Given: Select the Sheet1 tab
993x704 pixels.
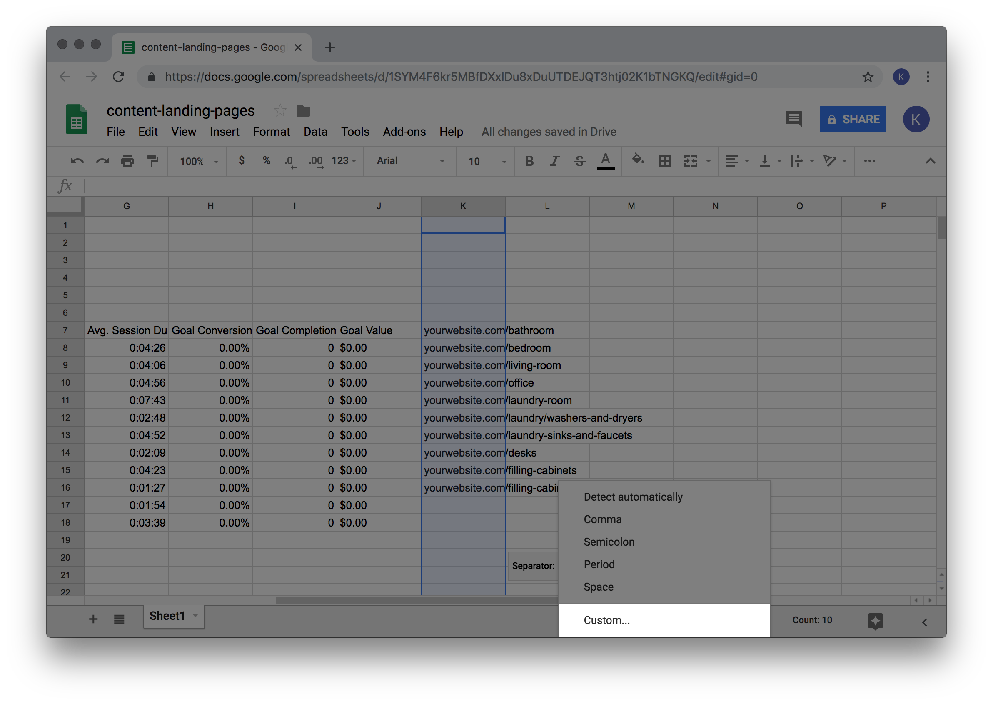Looking at the screenshot, I should point(173,616).
